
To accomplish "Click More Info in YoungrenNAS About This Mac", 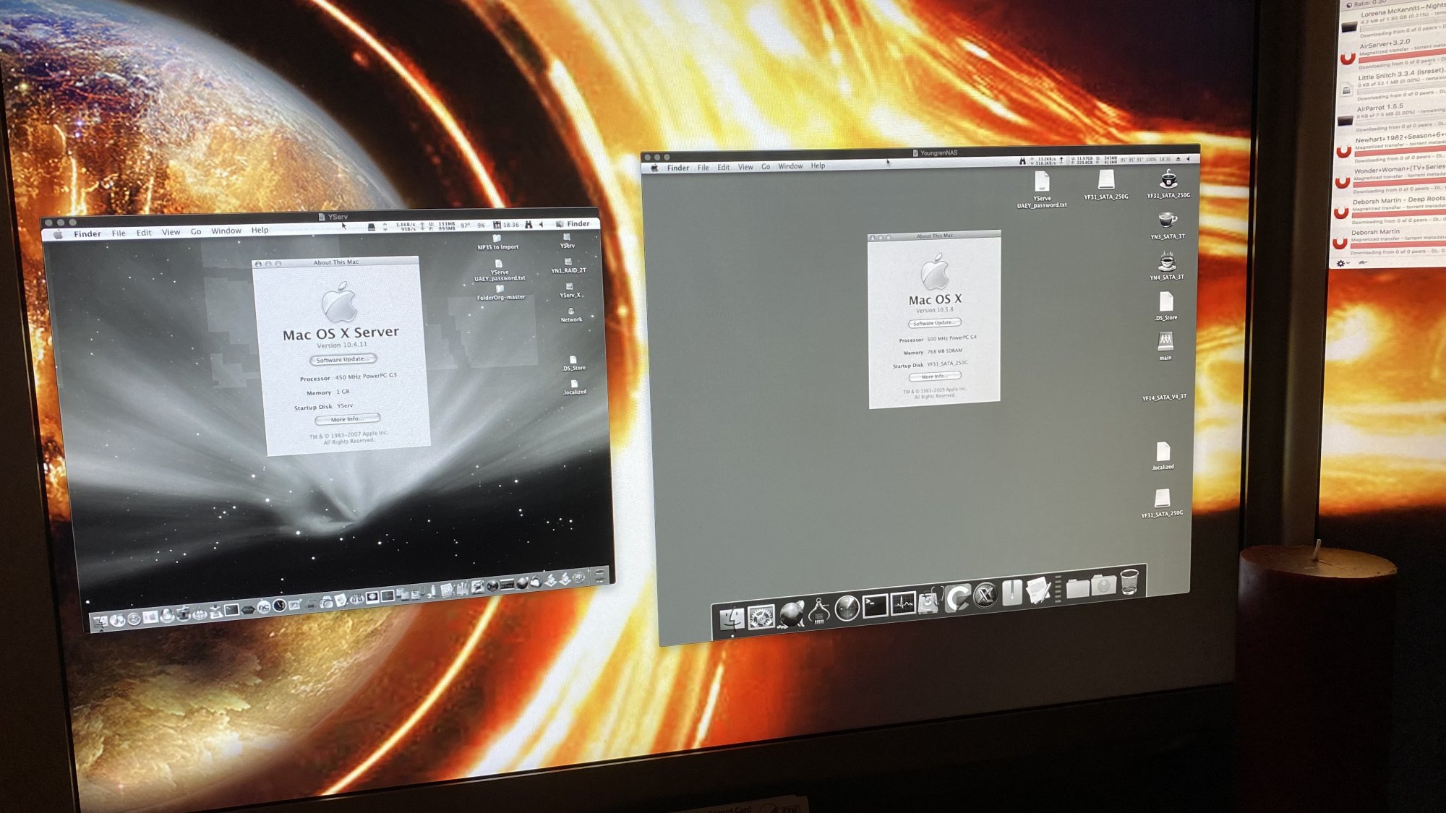I will pyautogui.click(x=934, y=377).
